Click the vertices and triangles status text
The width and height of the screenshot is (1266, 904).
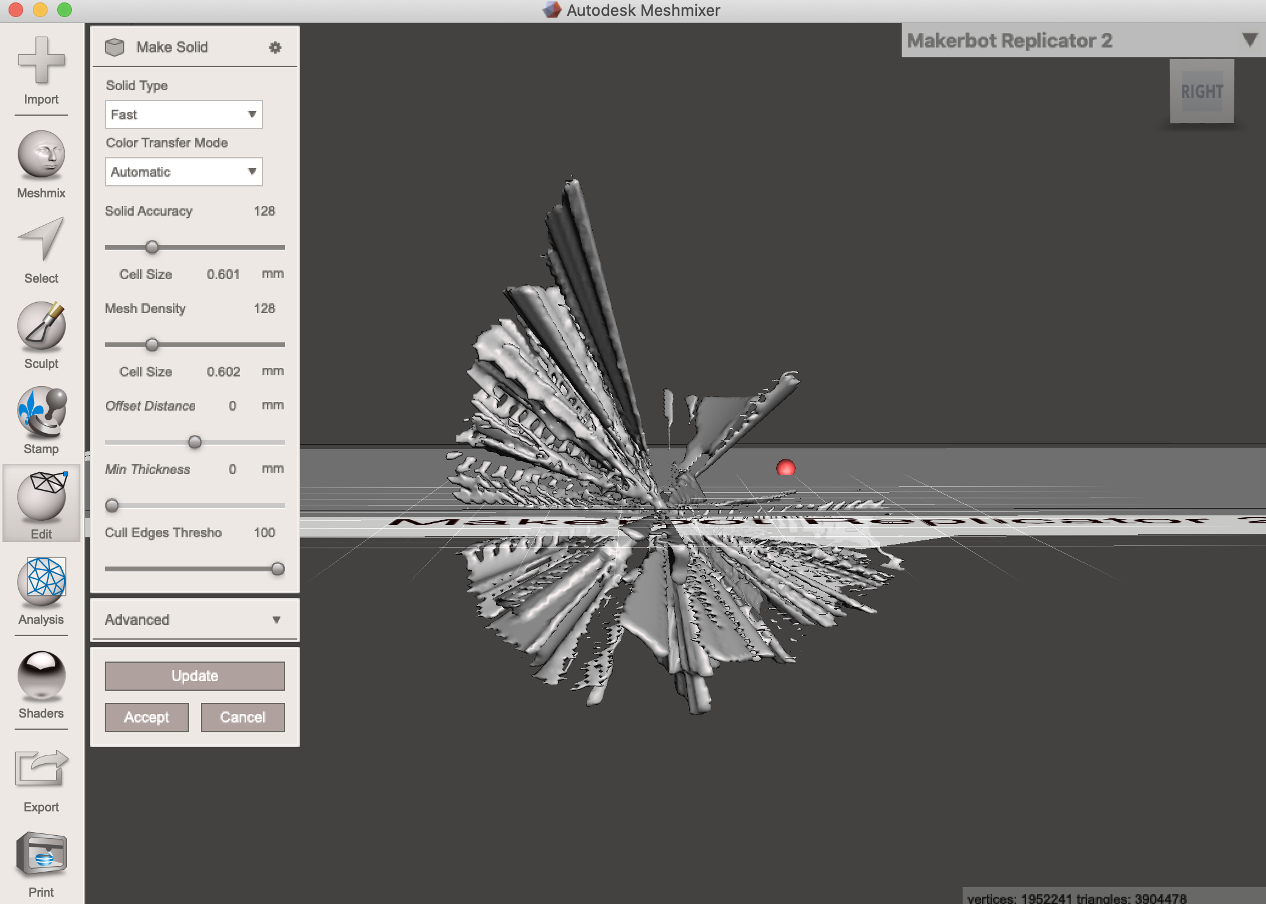[x=1077, y=898]
